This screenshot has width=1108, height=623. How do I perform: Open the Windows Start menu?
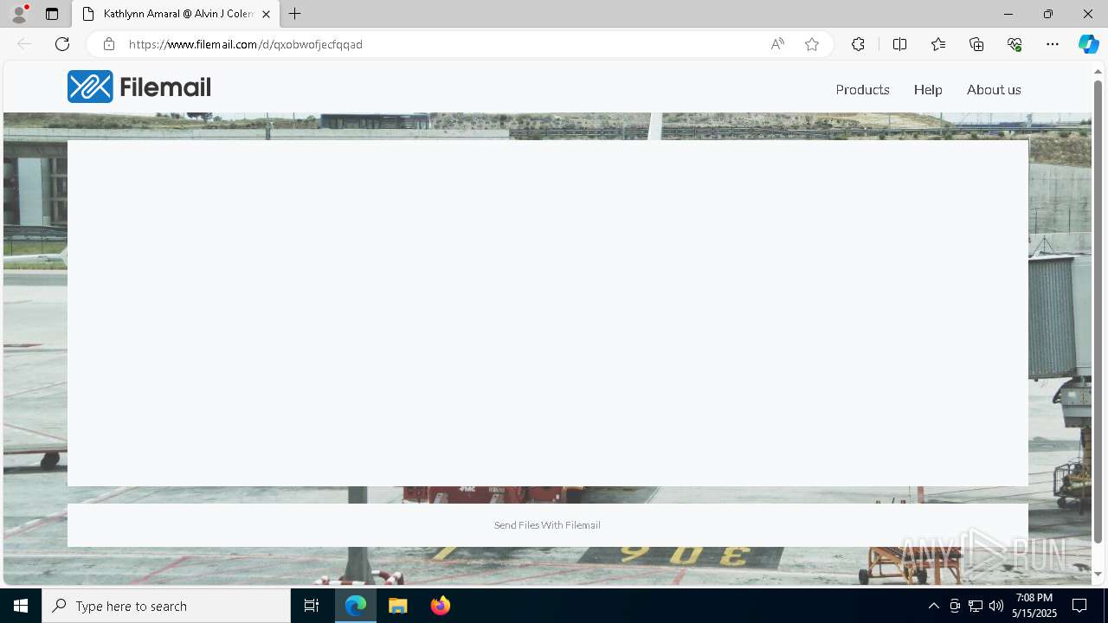coord(21,606)
